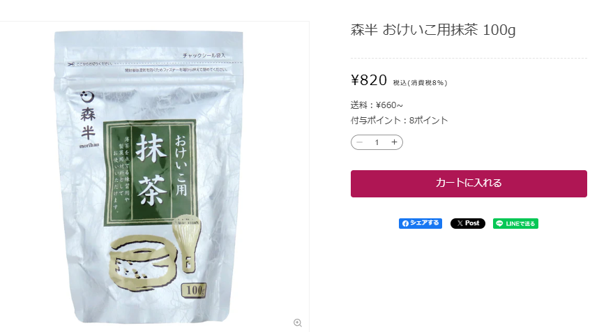
Task: Click the 税込(消費税8%) tax label
Action: click(421, 83)
